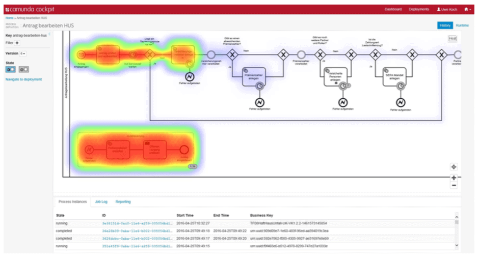Click the instance count badge on the subprocess
The image size is (478, 259).
point(193,166)
